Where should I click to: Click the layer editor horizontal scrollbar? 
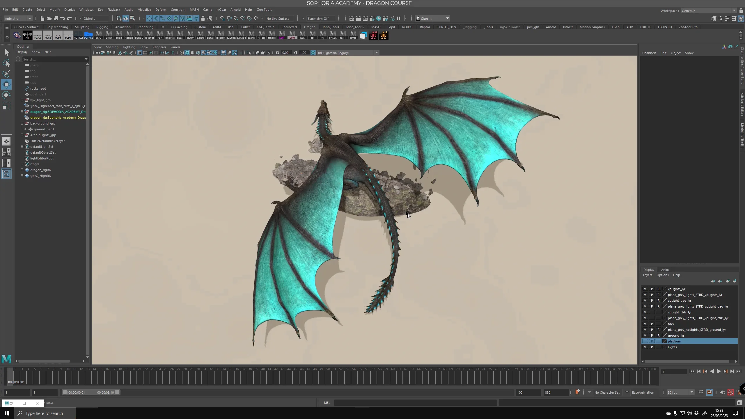click(687, 361)
